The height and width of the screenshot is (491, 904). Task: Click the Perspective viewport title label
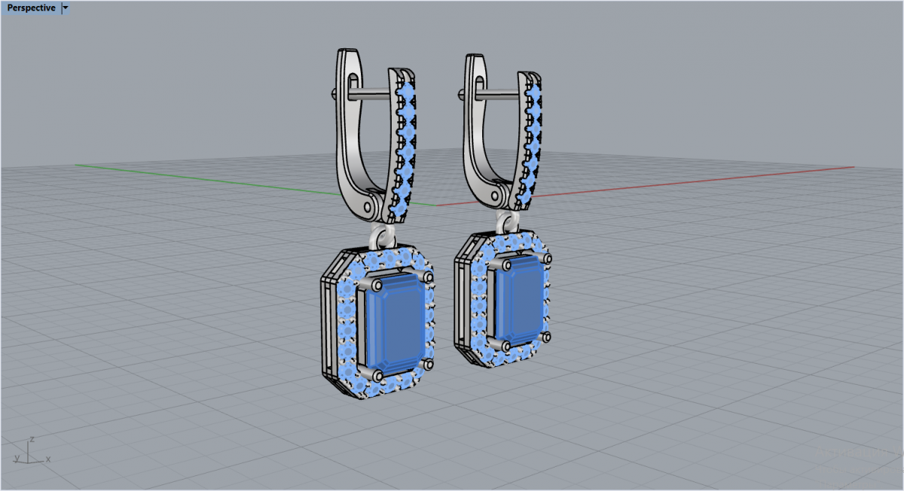31,8
